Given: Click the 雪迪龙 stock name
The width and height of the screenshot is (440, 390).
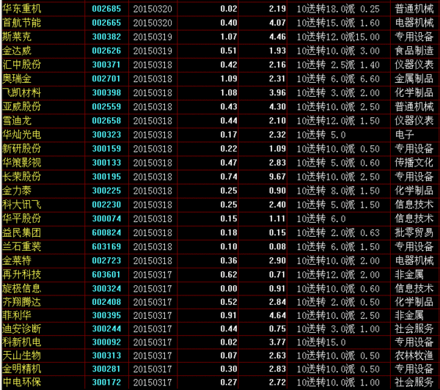Looking at the screenshot, I should point(18,120).
